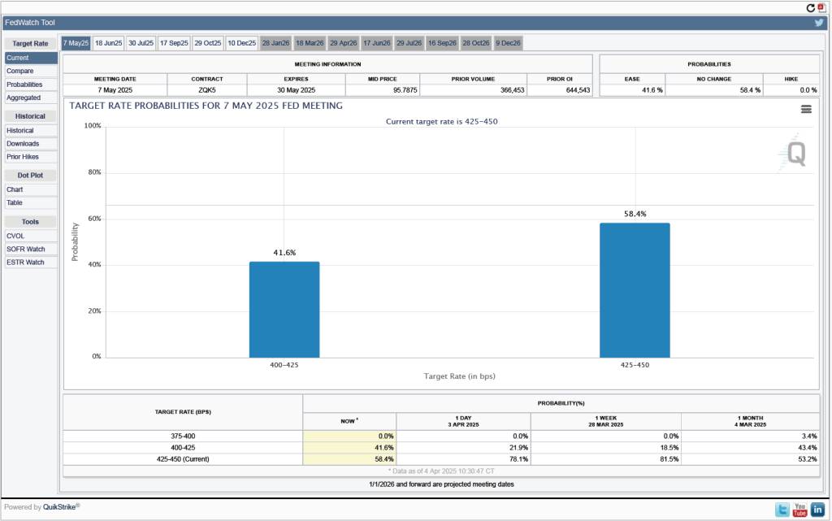
Task: Open the SOFR Watch tool
Action: click(25, 250)
